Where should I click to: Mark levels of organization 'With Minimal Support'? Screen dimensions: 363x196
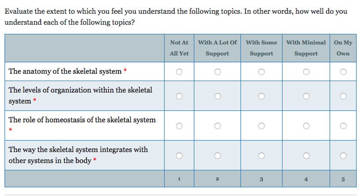coord(306,96)
